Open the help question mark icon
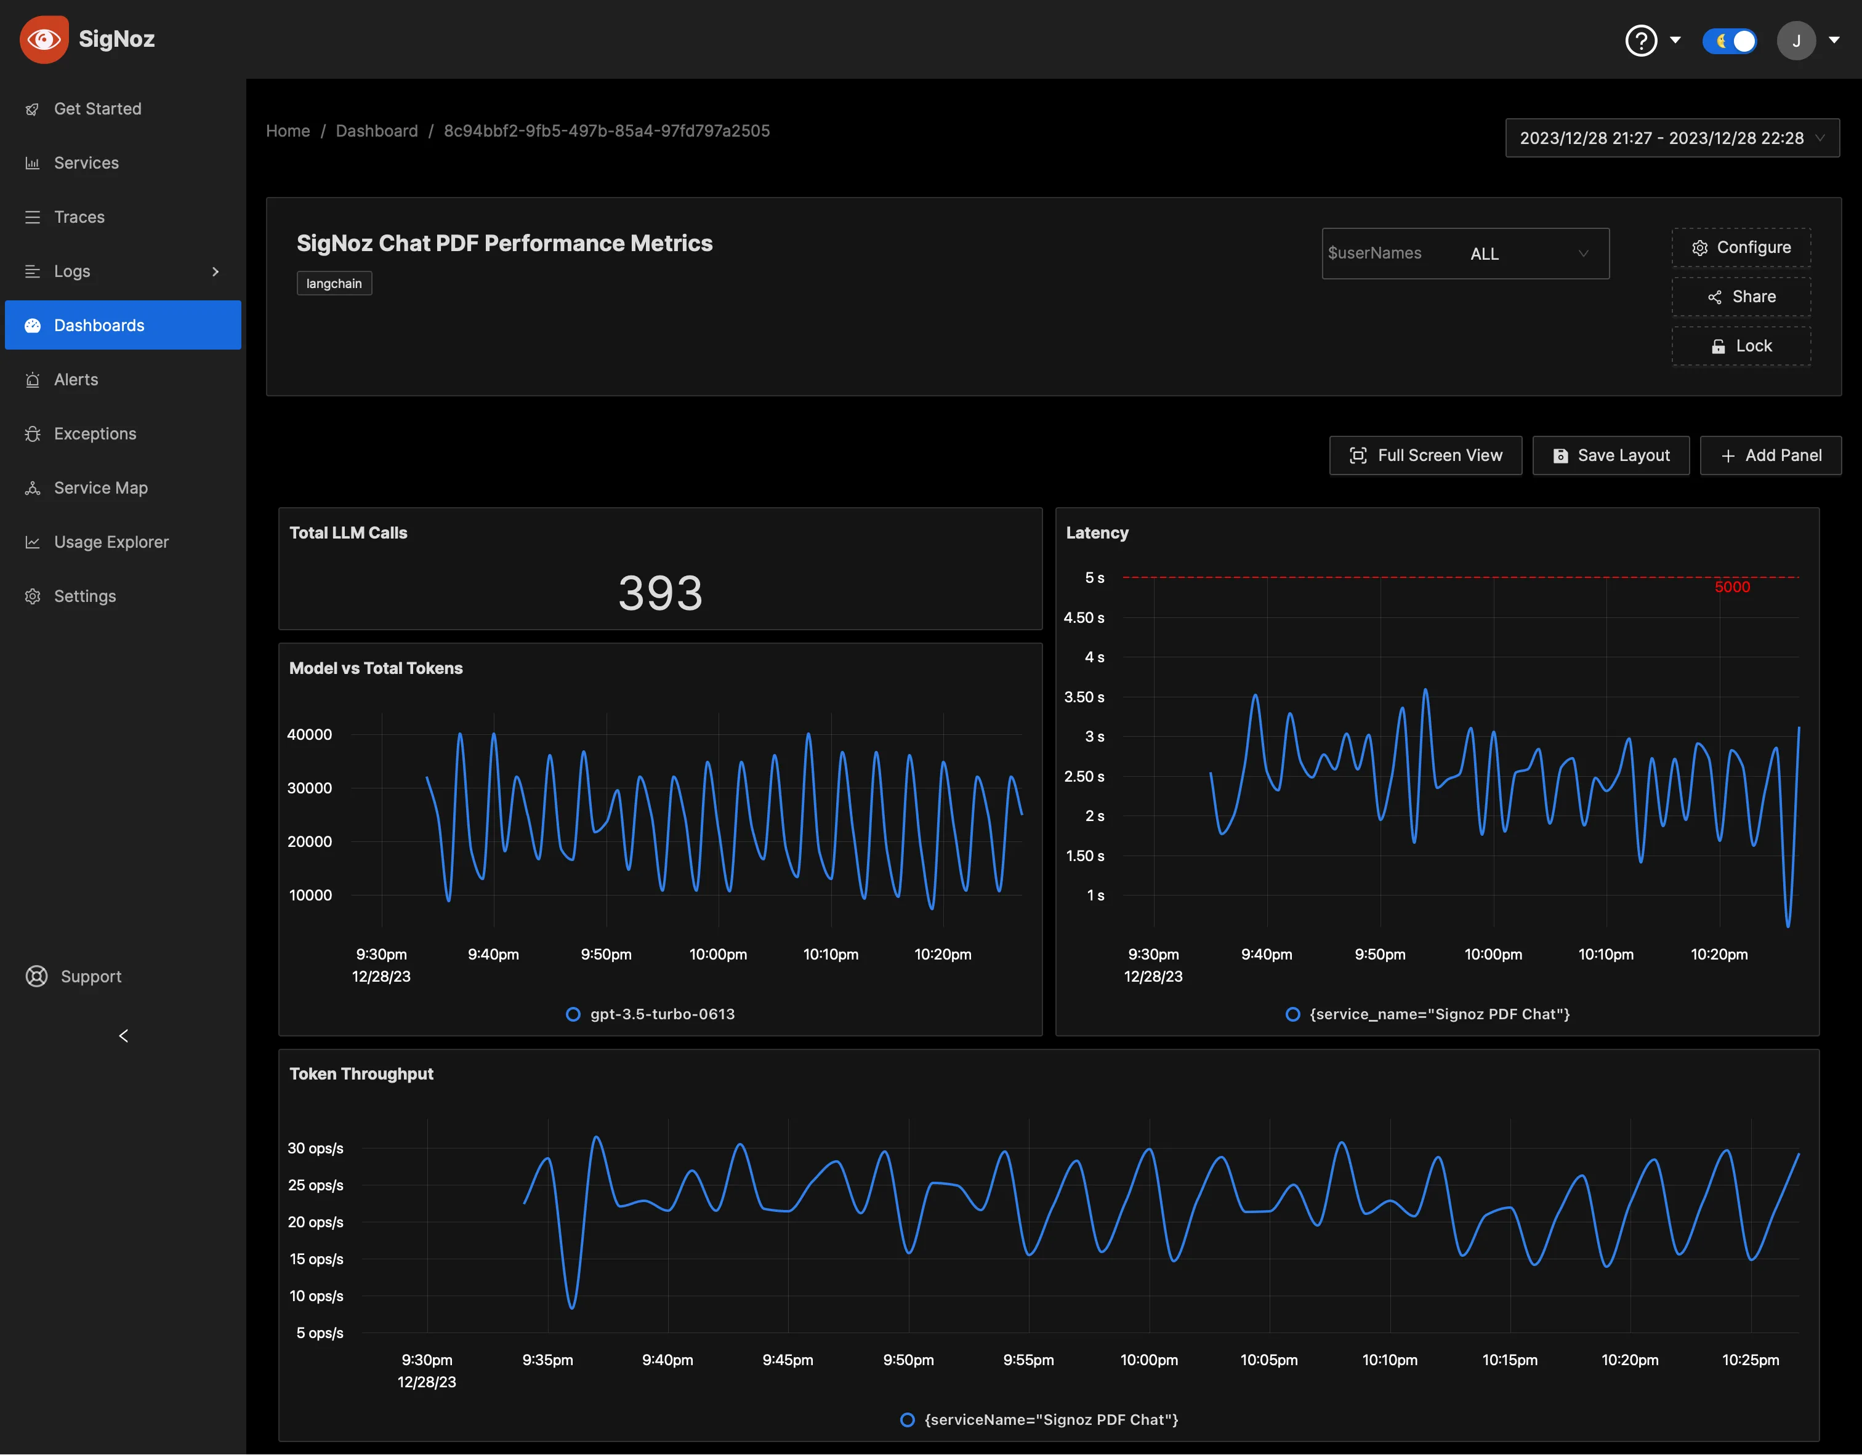This screenshot has width=1862, height=1455. (1641, 40)
